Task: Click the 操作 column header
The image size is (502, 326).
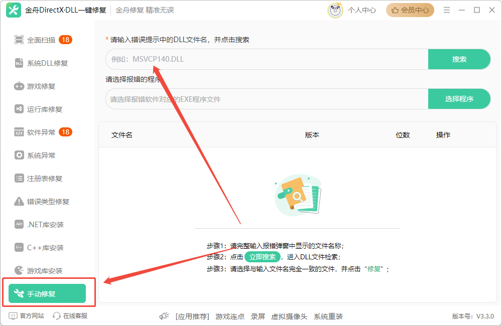Action: 443,135
